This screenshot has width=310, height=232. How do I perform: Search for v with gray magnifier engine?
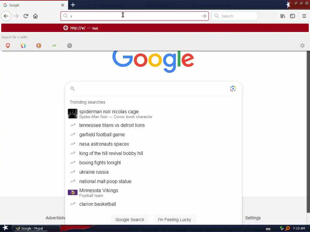(70, 46)
